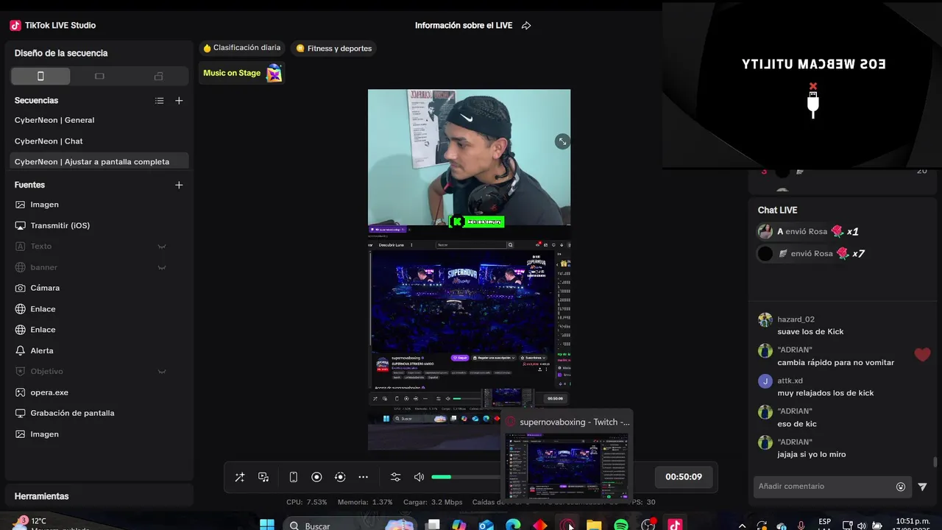Show hidden system tray icons chevron
Screen dimensions: 942x530
click(742, 526)
